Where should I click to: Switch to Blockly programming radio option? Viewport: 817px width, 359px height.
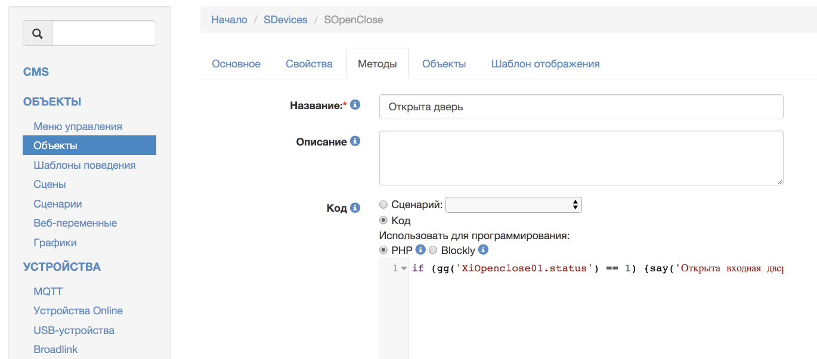[x=433, y=250]
